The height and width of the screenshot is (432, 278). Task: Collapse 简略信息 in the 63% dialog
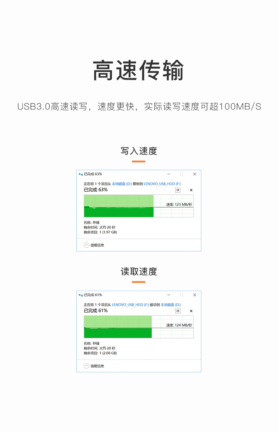pyautogui.click(x=86, y=245)
